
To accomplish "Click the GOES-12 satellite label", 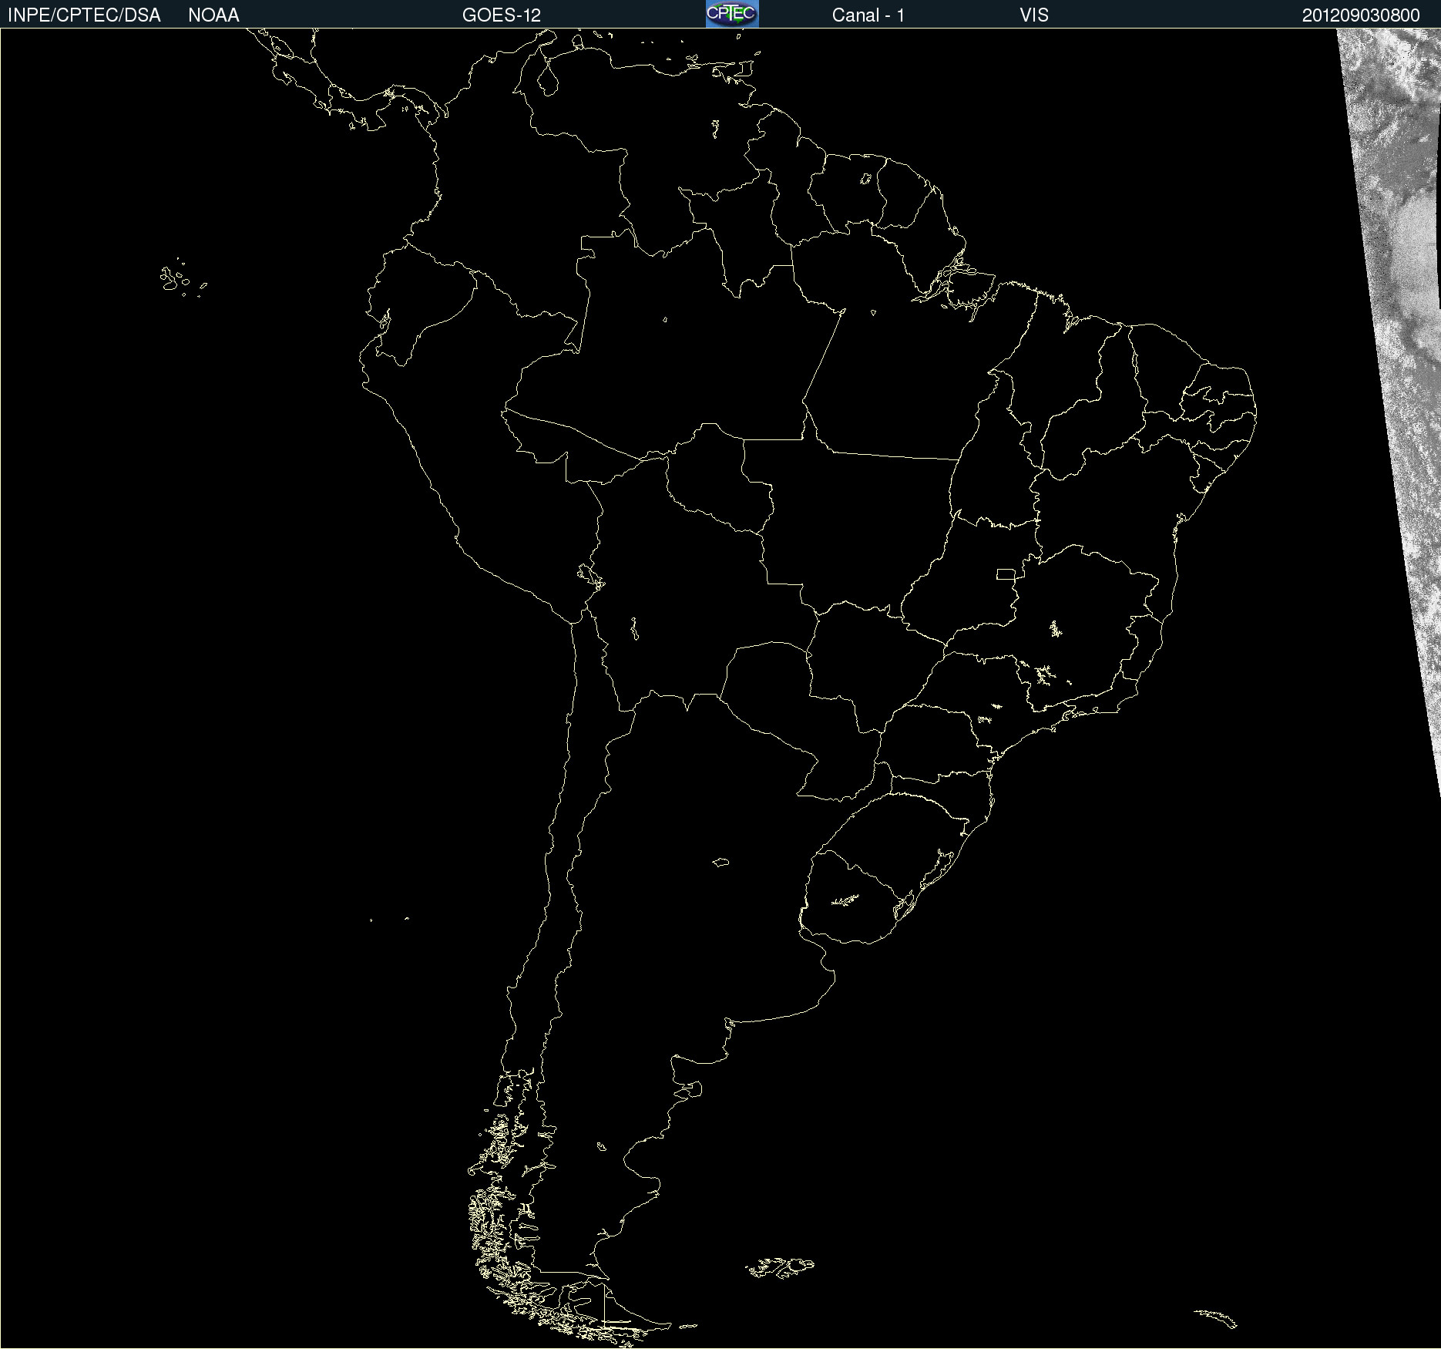I will click(502, 15).
